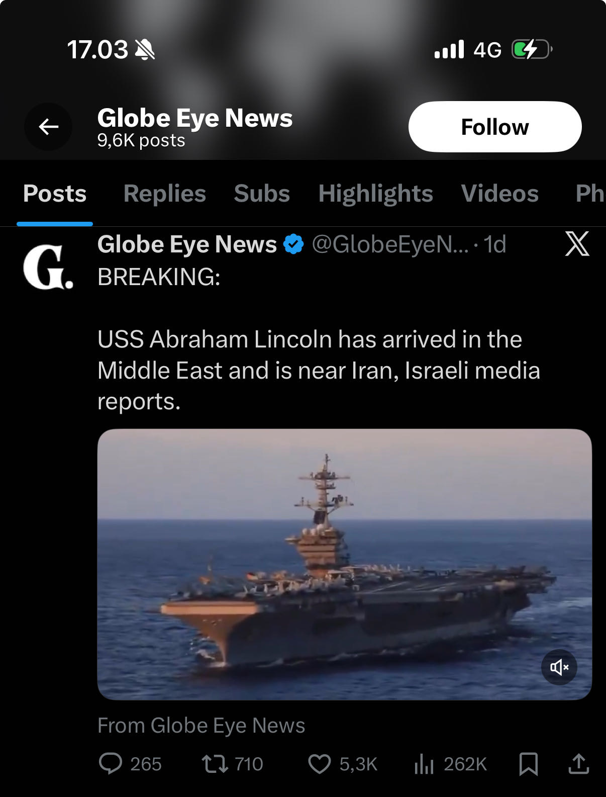
Task: Unmute the aircraft carrier video
Action: 559,667
